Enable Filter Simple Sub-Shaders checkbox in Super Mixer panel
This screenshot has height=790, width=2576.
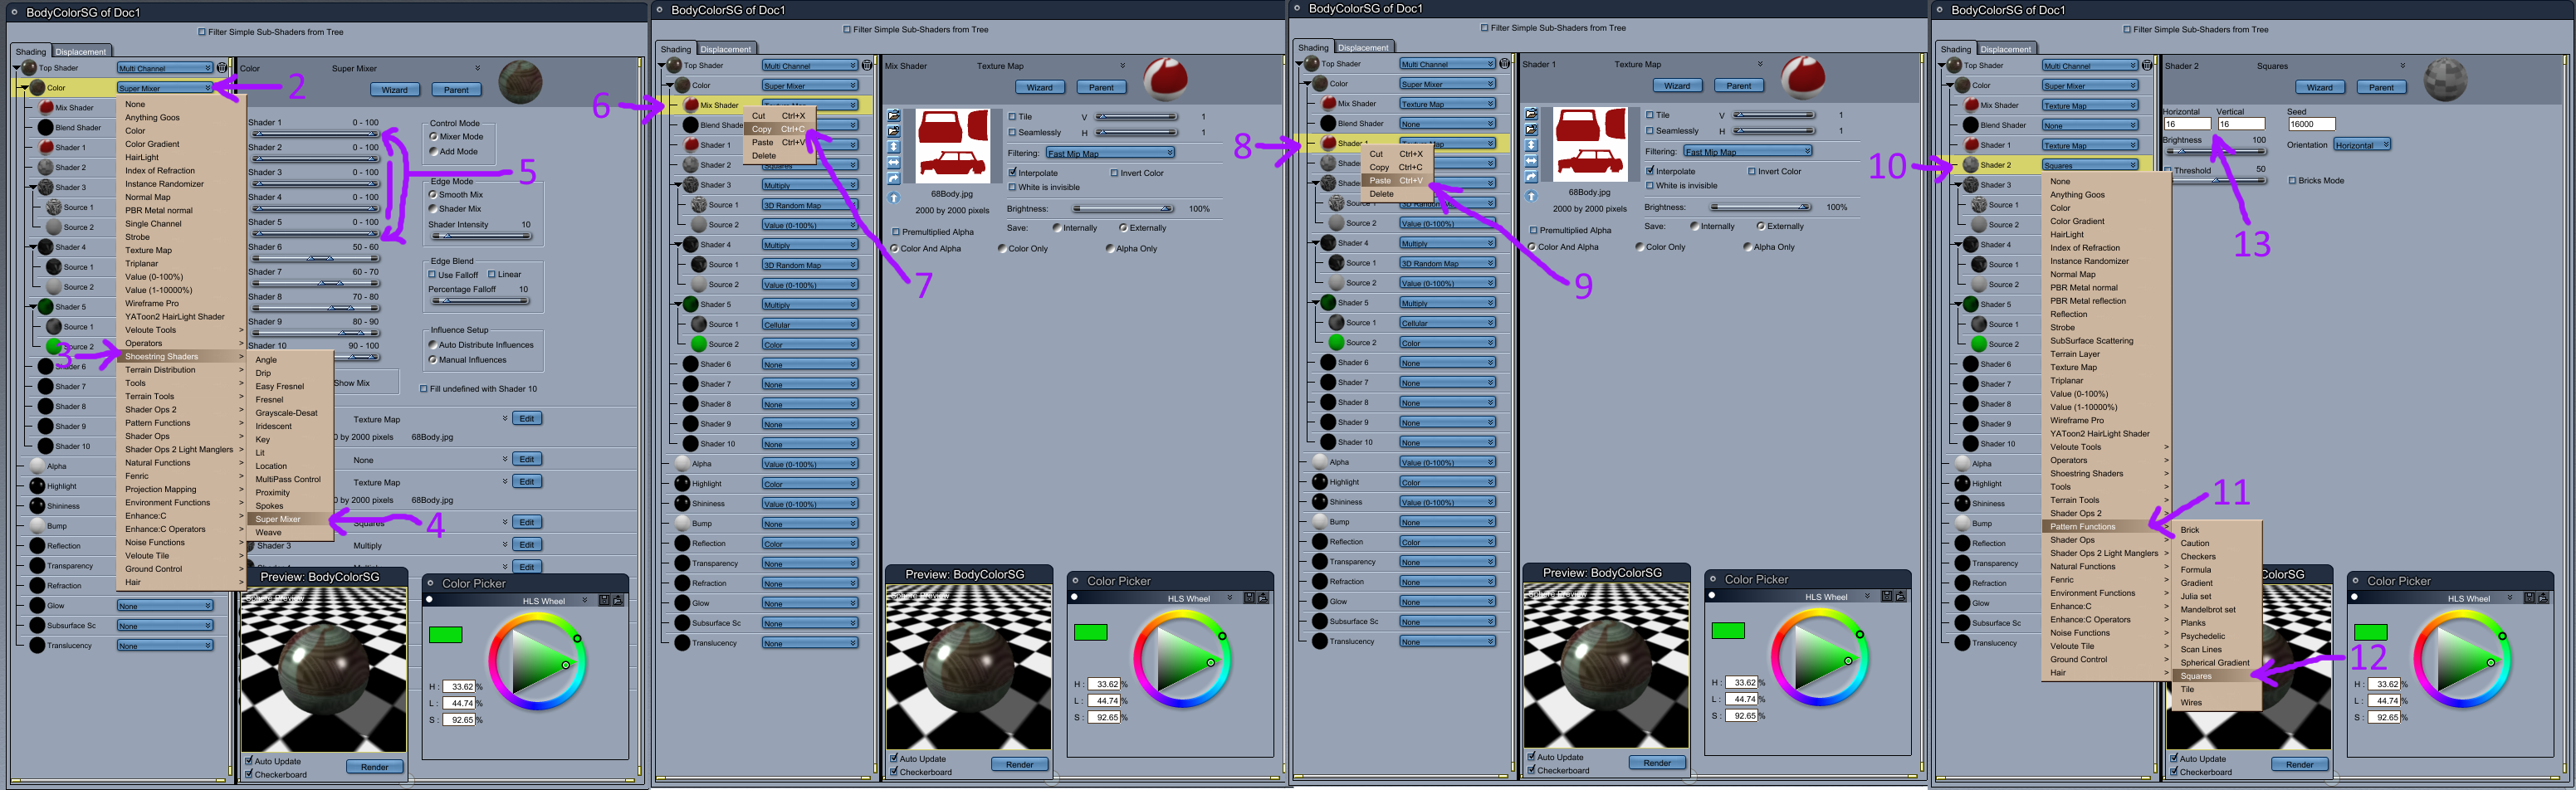202,32
